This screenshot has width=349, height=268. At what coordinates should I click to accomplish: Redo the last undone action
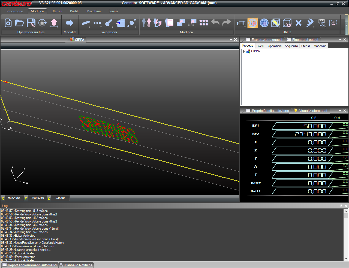click(x=227, y=23)
